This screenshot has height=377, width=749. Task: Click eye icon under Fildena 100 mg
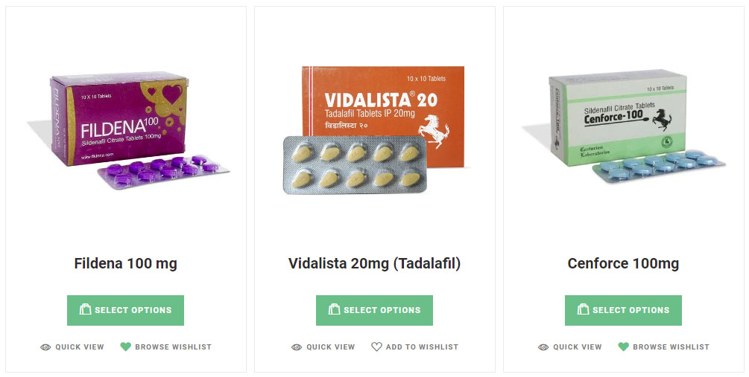tap(45, 347)
